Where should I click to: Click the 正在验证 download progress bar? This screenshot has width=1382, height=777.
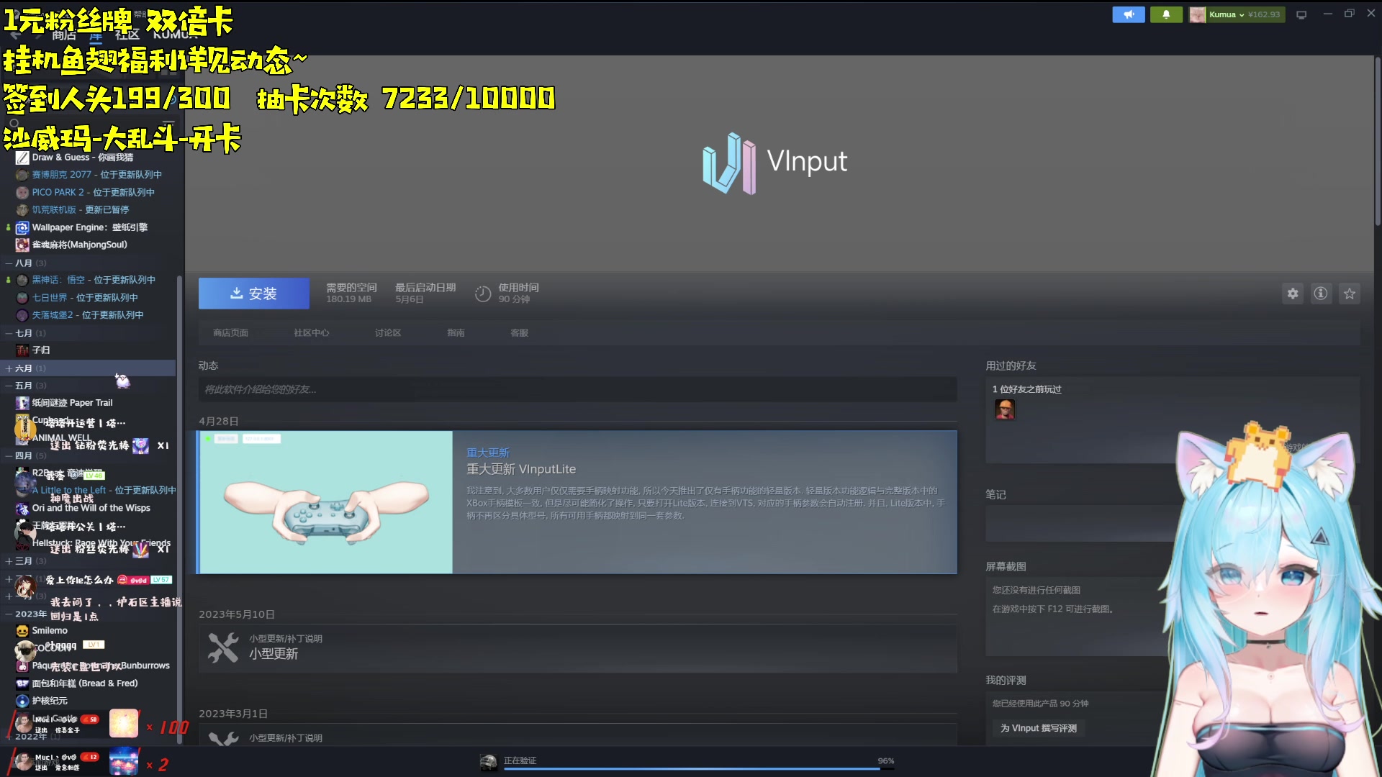pos(699,768)
